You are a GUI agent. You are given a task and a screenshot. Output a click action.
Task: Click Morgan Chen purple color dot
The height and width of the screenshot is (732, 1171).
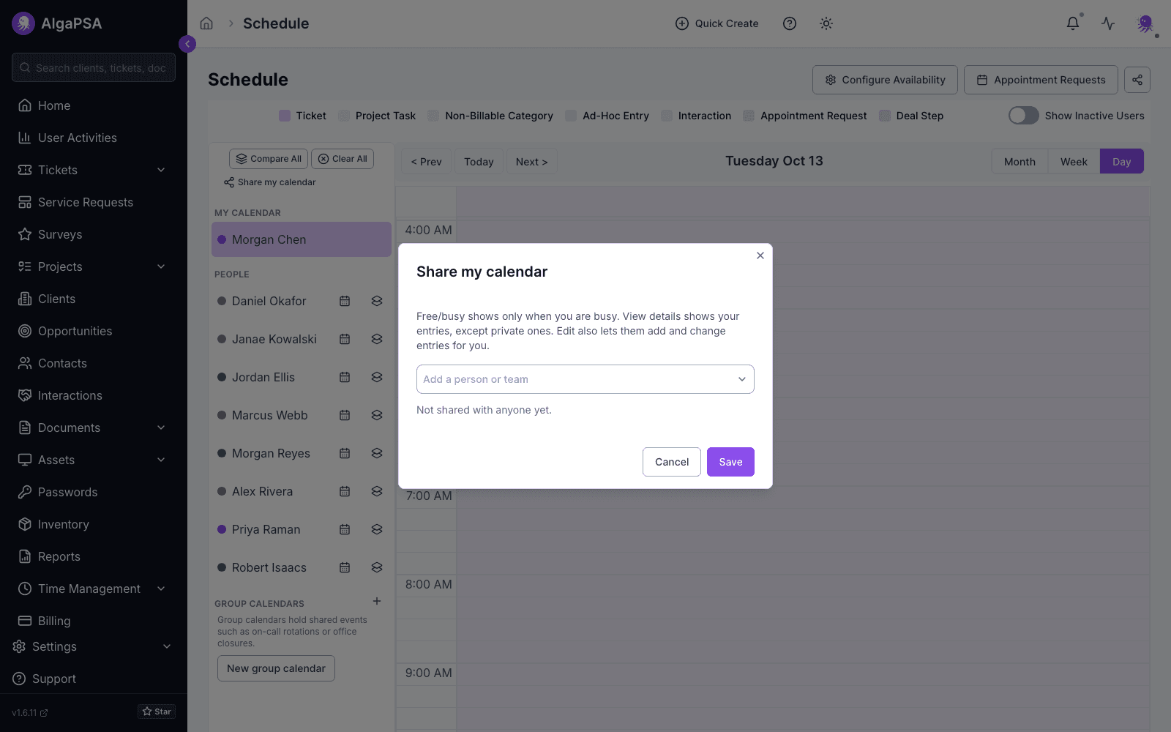pos(222,239)
